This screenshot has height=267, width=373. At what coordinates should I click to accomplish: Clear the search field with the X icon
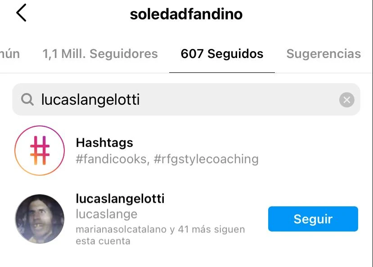pos(346,100)
